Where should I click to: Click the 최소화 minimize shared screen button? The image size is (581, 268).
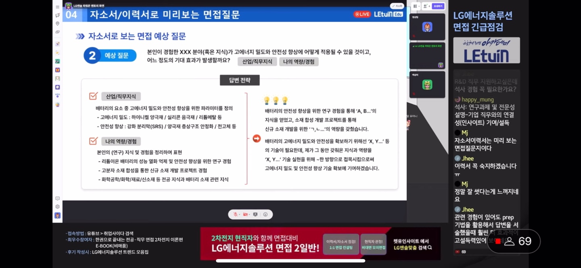pyautogui.click(x=397, y=6)
